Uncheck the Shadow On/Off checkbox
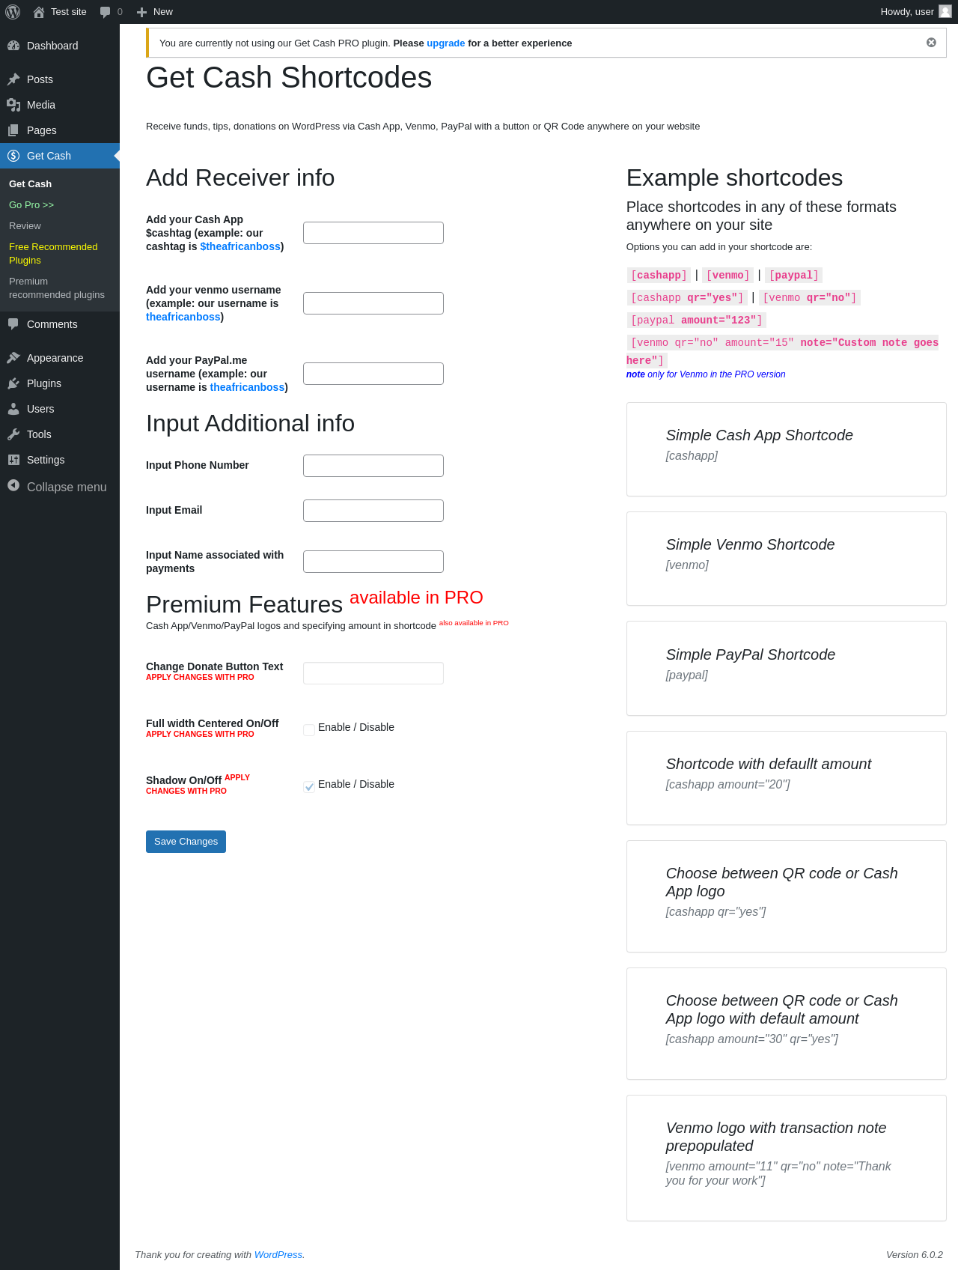Screen dimensions: 958x1270 click(x=309, y=787)
